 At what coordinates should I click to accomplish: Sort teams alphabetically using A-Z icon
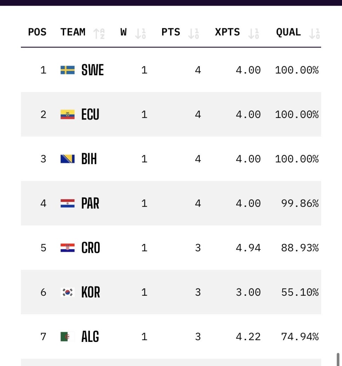pos(99,34)
